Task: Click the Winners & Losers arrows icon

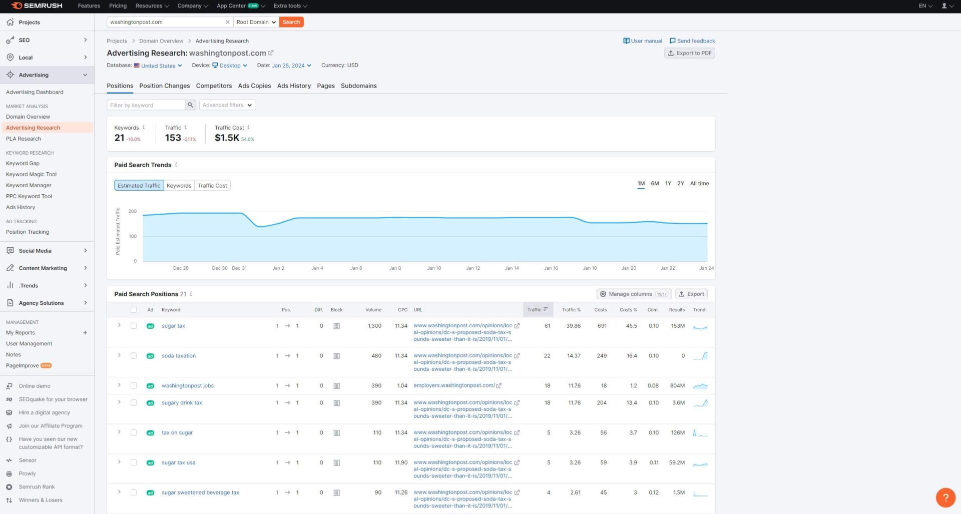Action: point(9,500)
